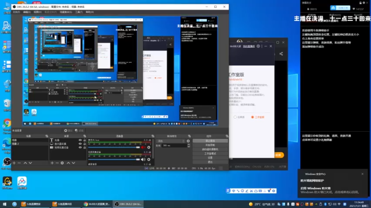Open the gear settings in 弹幕助手 panel

tap(364, 3)
